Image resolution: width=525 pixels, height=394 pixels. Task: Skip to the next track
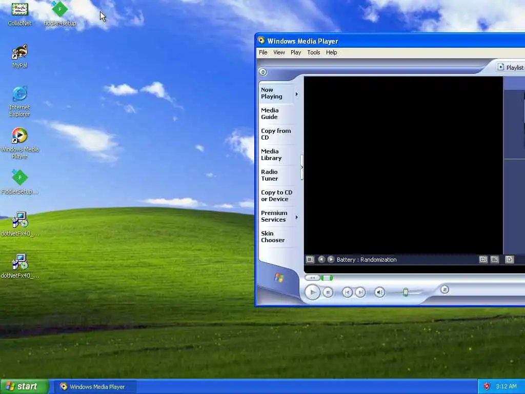tap(360, 292)
